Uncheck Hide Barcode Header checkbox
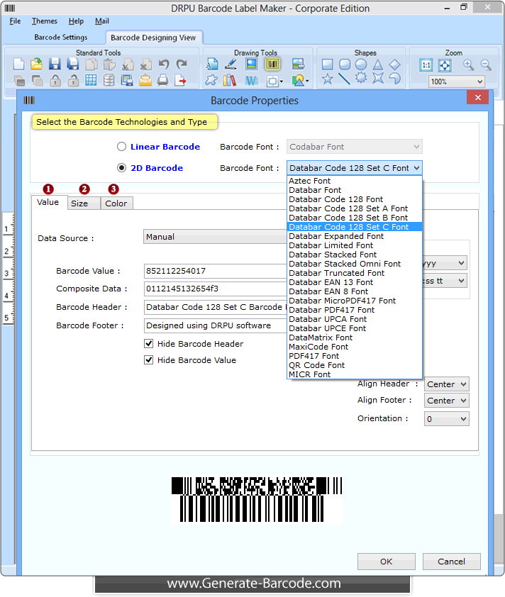The height and width of the screenshot is (597, 505). tap(149, 344)
